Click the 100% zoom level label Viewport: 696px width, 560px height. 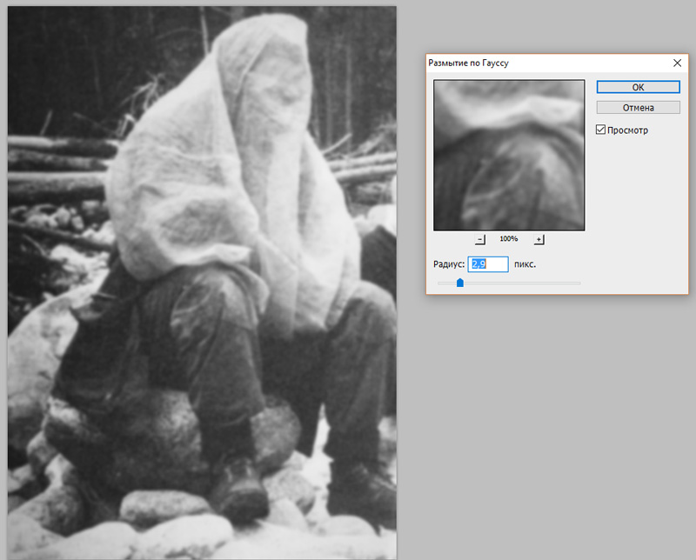(509, 239)
